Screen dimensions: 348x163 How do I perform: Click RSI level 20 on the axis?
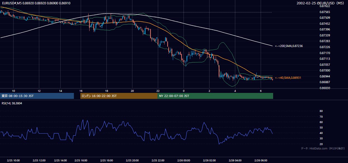(321, 144)
